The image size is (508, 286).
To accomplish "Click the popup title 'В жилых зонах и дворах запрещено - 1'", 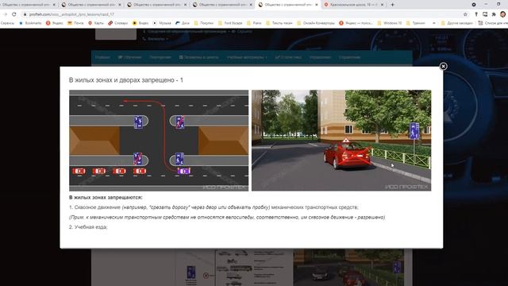I will 126,80.
